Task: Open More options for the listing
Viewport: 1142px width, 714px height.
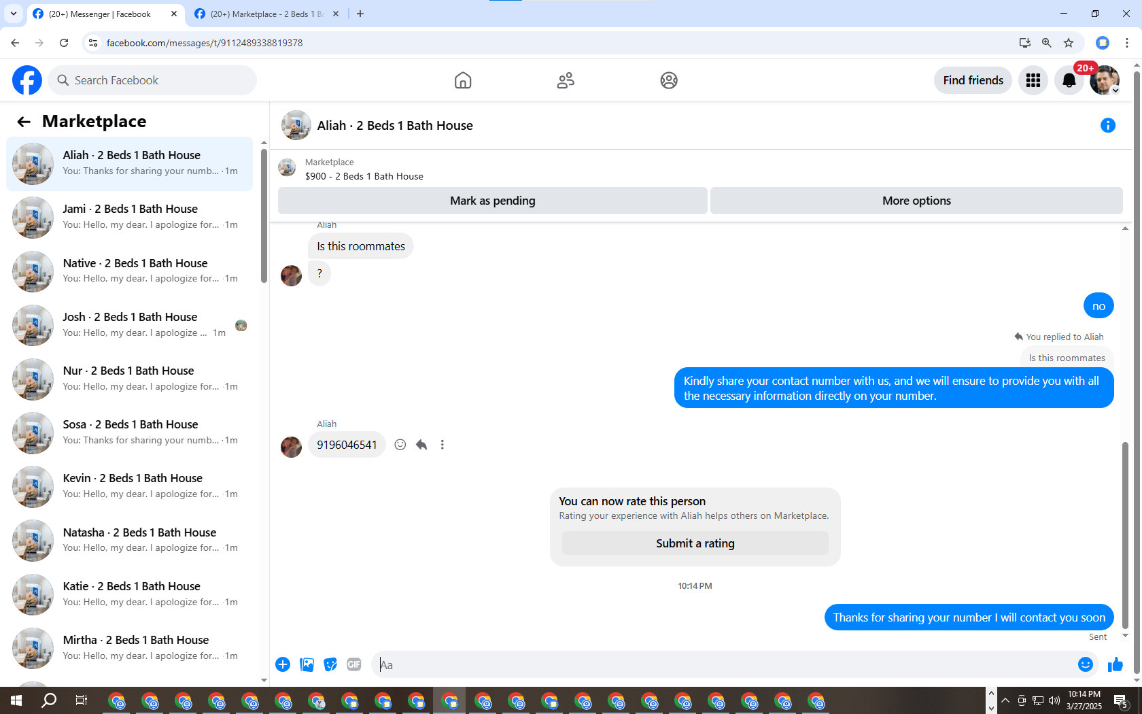Action: coord(916,201)
